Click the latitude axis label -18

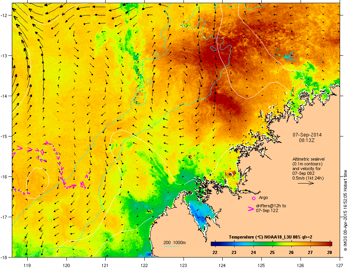pyautogui.click(x=4, y=257)
